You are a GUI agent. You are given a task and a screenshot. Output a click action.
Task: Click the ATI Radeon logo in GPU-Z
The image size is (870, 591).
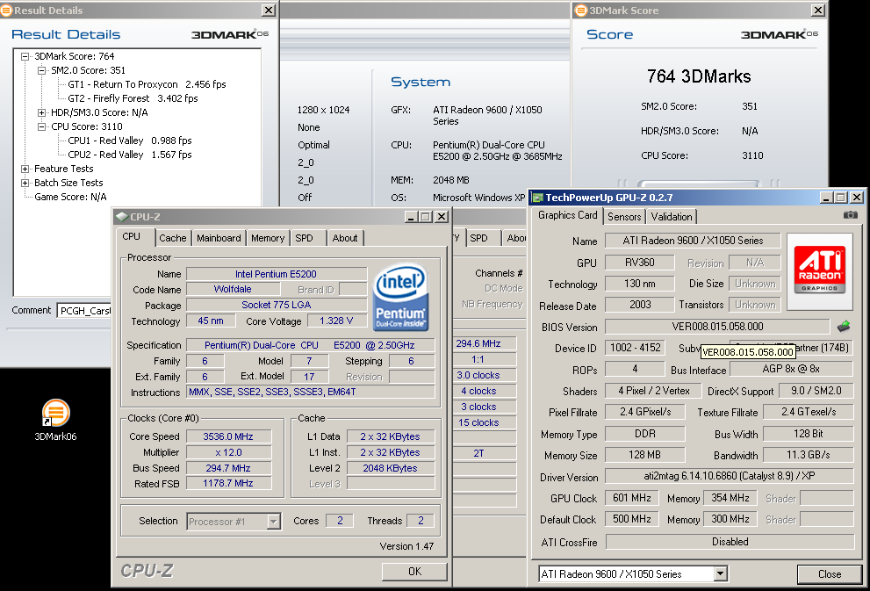[819, 270]
